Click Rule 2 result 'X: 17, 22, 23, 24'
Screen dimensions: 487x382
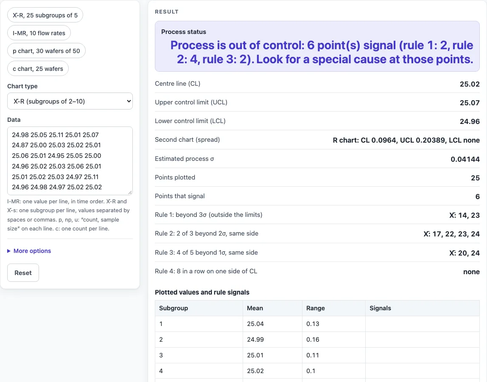click(452, 234)
